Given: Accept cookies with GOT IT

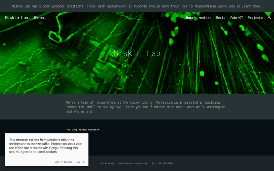Looking at the screenshot, I should click(81, 162).
